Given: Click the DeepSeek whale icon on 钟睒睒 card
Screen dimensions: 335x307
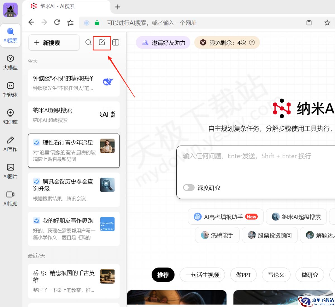Looking at the screenshot, I should [x=108, y=82].
